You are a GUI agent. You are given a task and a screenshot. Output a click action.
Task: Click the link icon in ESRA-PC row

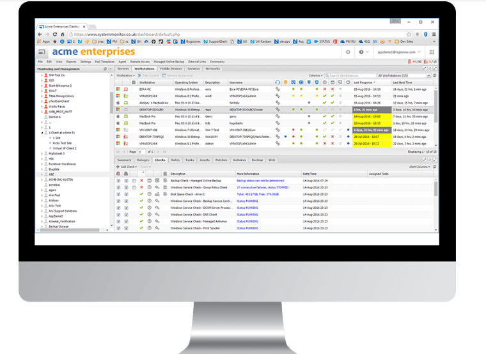coord(278,89)
